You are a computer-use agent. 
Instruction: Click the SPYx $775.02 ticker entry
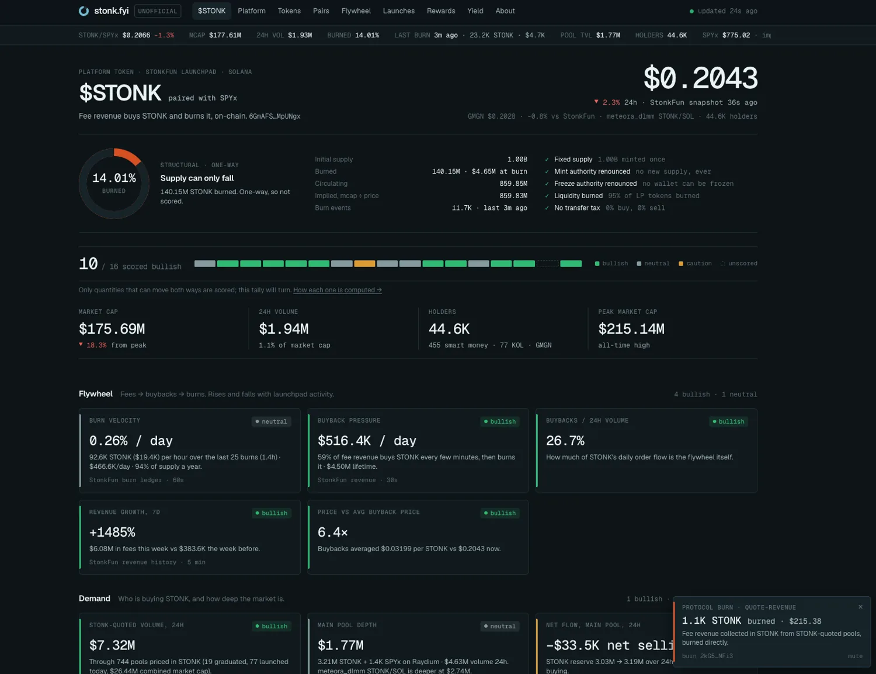726,35
